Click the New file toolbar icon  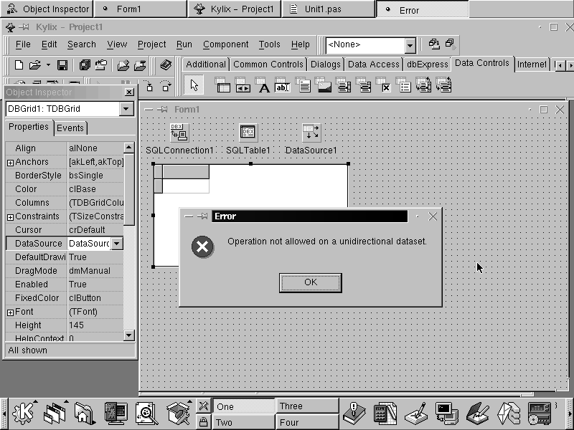tap(19, 65)
